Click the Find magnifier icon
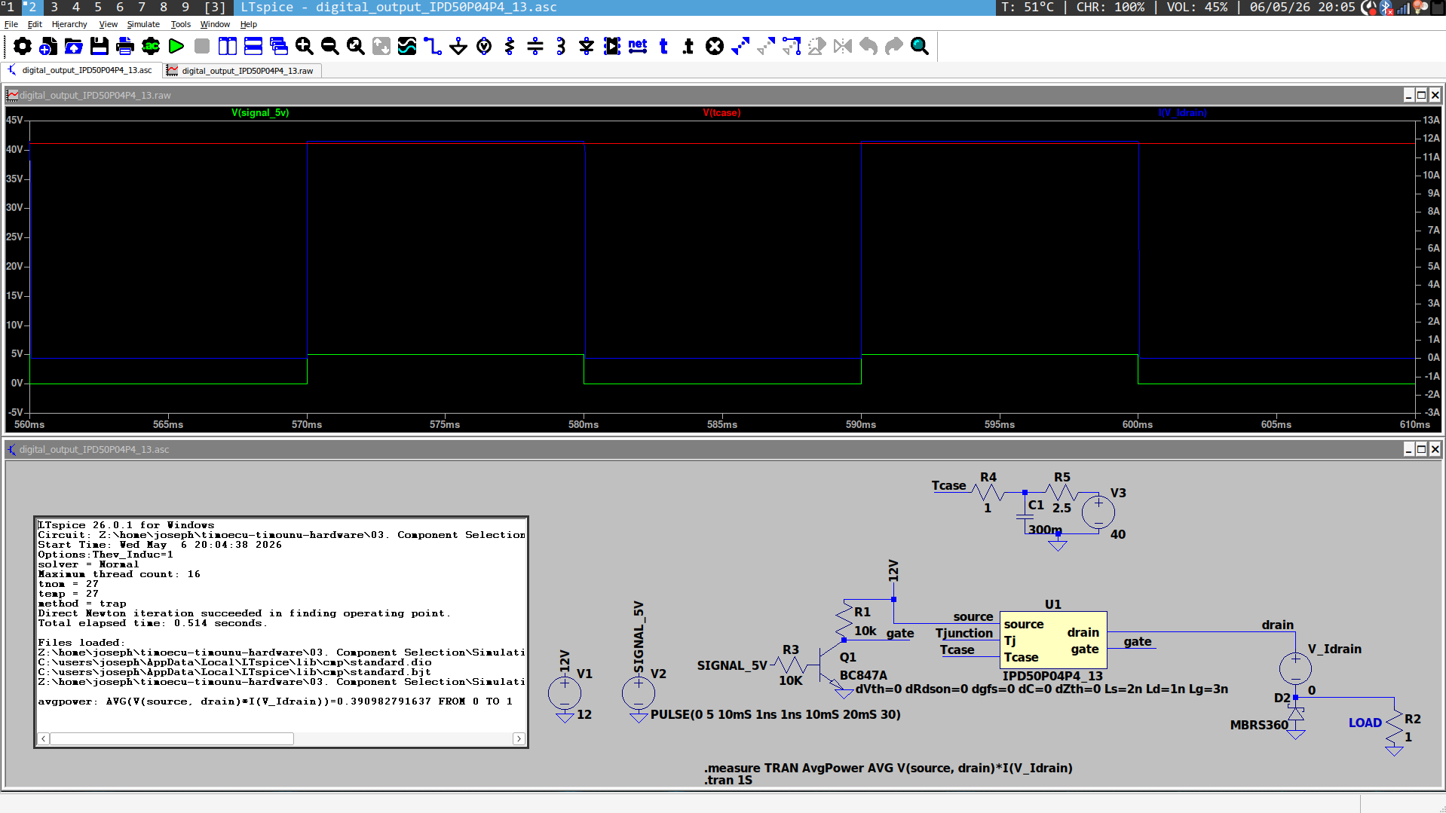This screenshot has width=1446, height=813. [x=920, y=47]
